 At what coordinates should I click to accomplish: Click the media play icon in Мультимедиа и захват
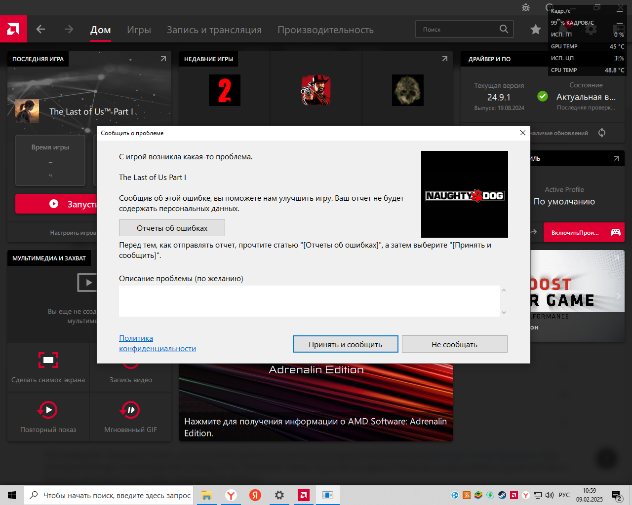(x=88, y=283)
